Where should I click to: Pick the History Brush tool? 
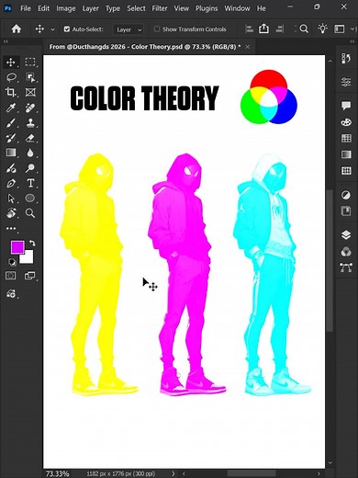11,138
